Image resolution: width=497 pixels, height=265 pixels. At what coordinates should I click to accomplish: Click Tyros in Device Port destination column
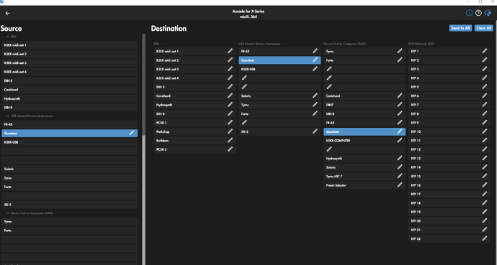click(x=364, y=51)
